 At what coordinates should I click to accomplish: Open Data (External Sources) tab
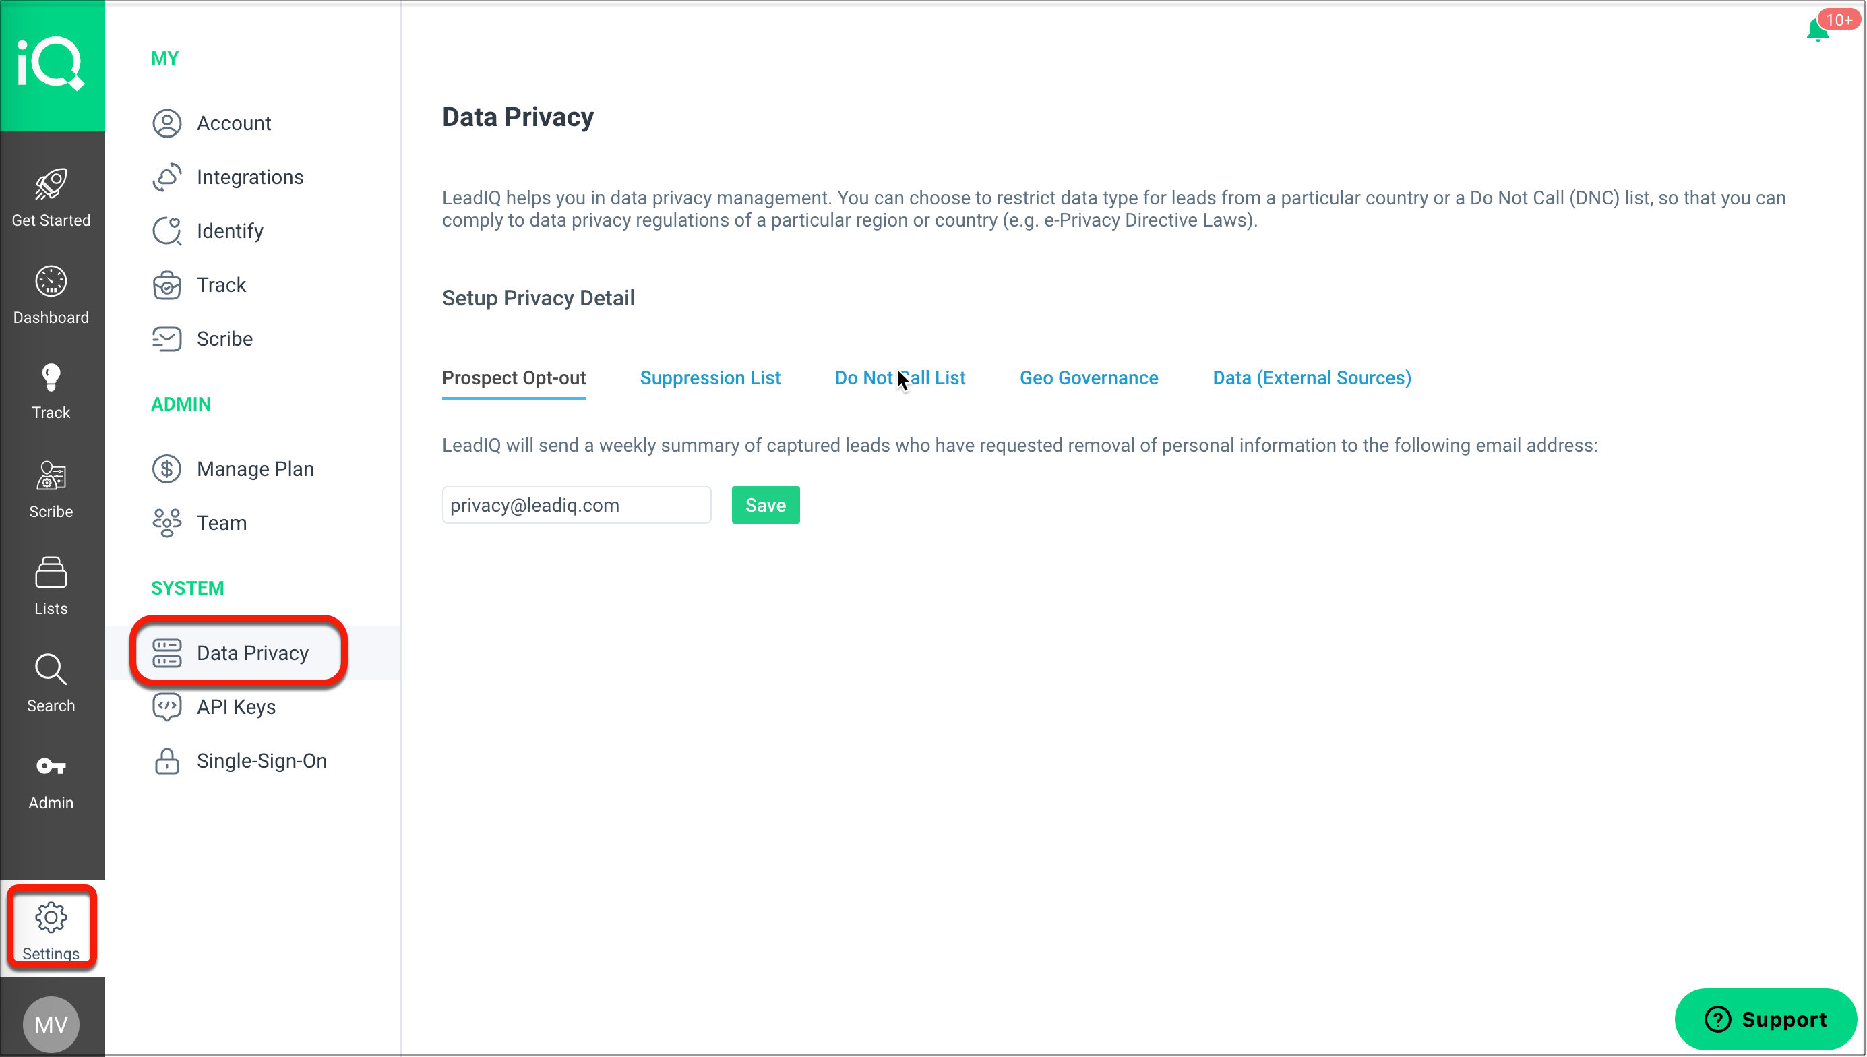click(1311, 377)
